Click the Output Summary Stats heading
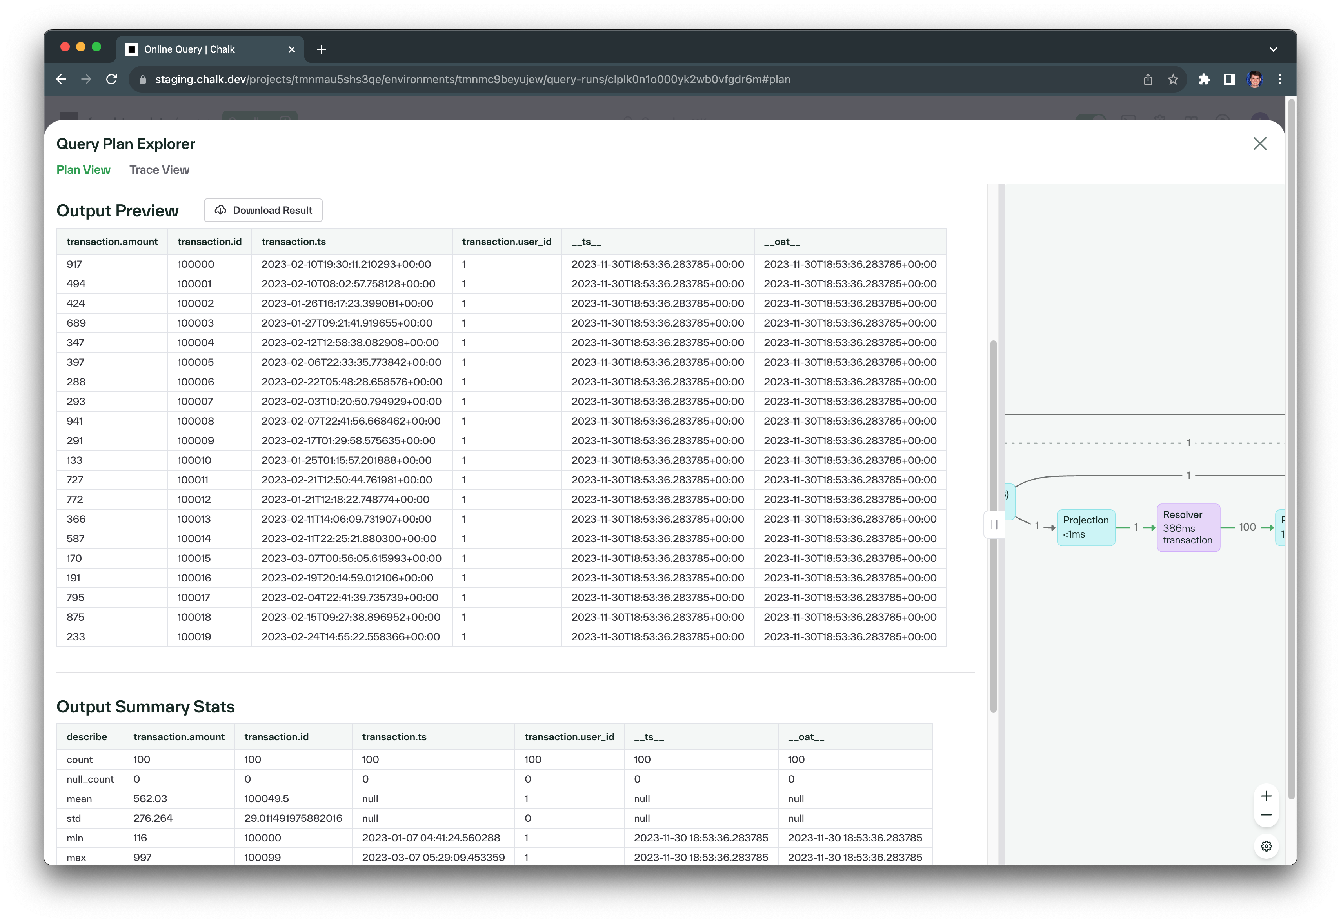Image resolution: width=1341 pixels, height=923 pixels. coord(146,707)
